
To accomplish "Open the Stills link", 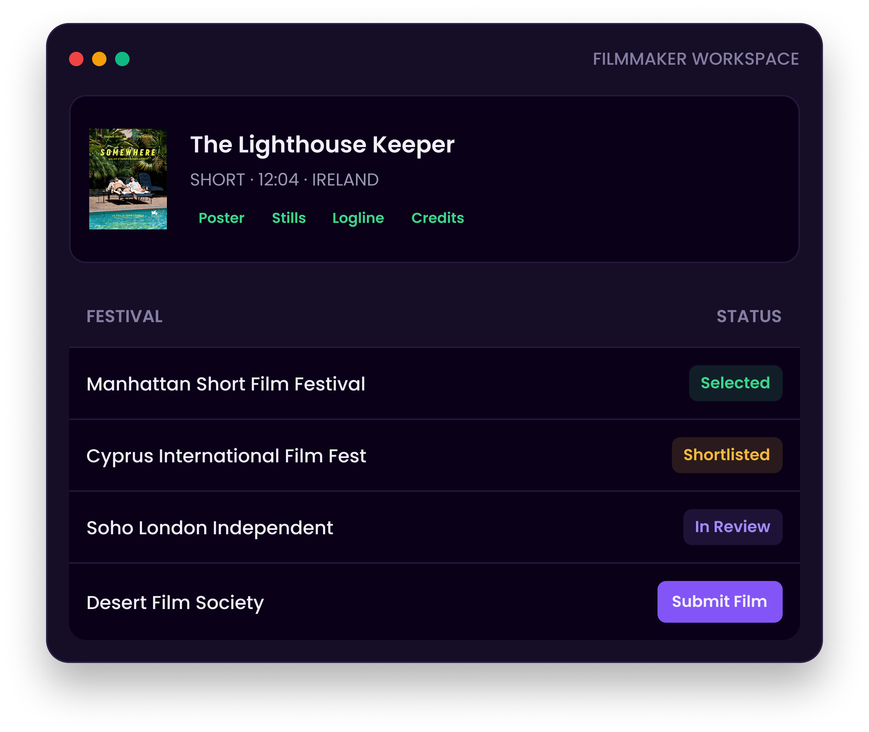I will pos(288,218).
